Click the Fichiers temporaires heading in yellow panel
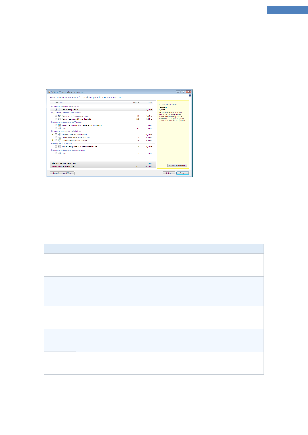The height and width of the screenshot is (435, 308). pyautogui.click(x=168, y=104)
